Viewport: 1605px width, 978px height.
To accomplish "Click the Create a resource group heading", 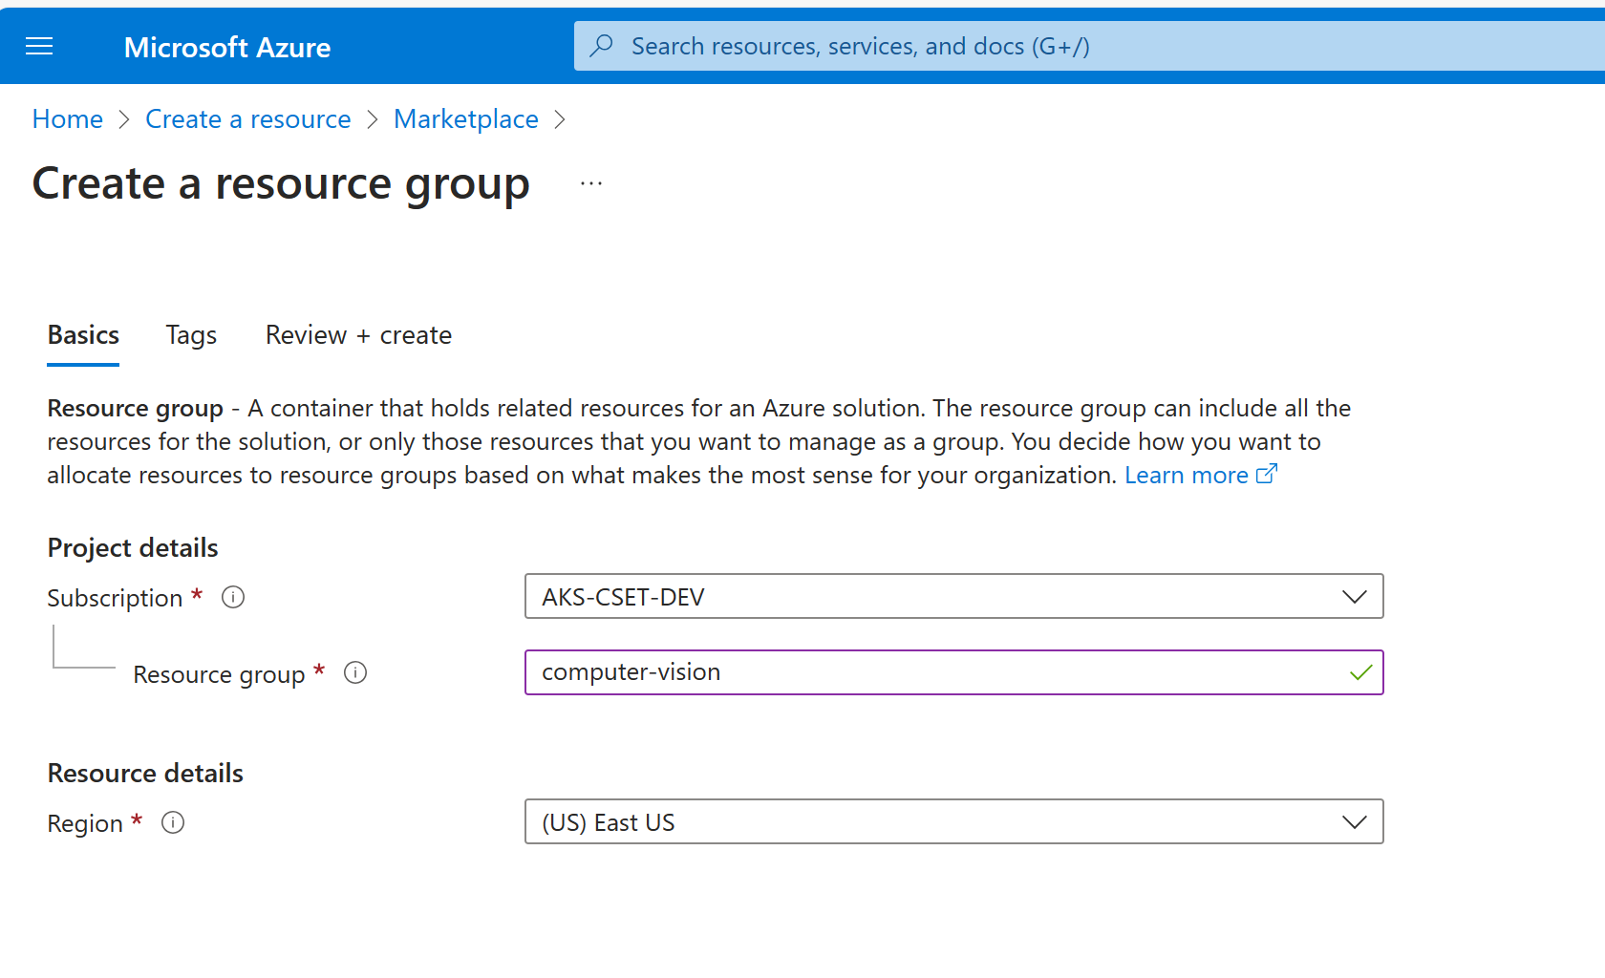I will tap(281, 183).
